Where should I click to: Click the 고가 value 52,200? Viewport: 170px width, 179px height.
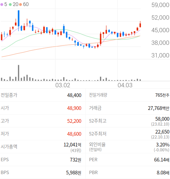point(74,121)
